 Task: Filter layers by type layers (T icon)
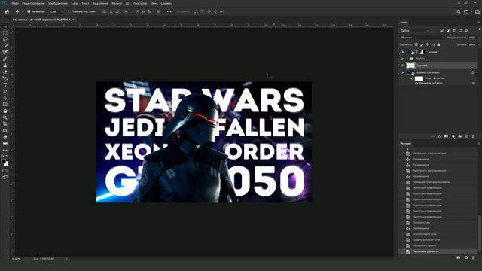coord(454,30)
